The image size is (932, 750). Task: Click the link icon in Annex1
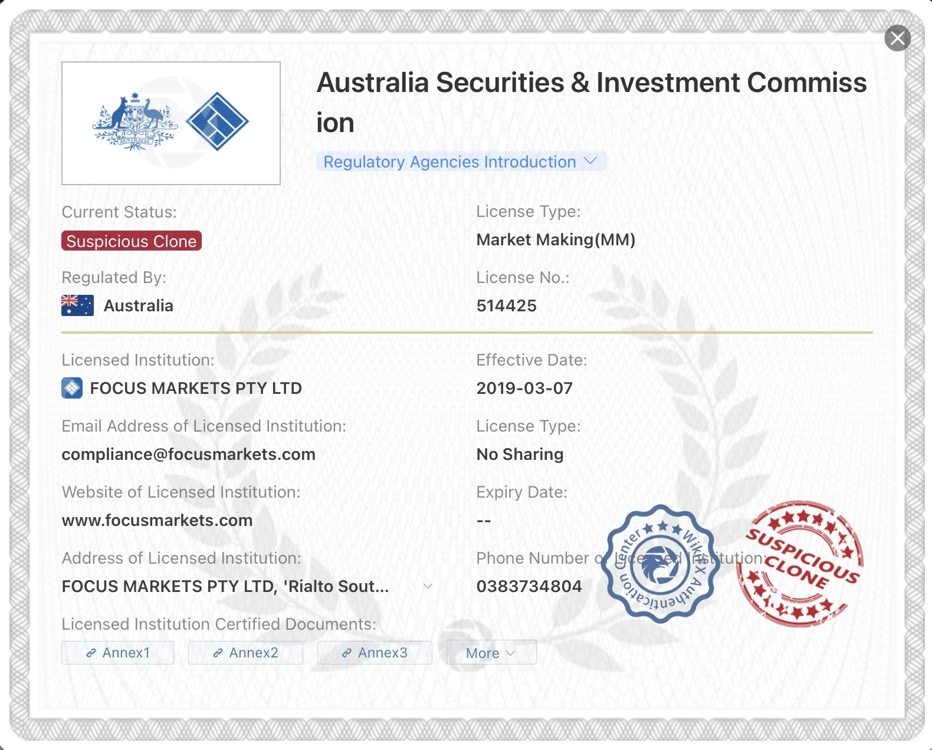coord(91,653)
